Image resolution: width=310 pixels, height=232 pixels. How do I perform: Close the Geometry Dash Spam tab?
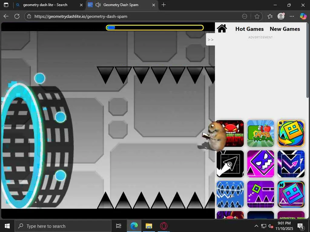click(153, 5)
